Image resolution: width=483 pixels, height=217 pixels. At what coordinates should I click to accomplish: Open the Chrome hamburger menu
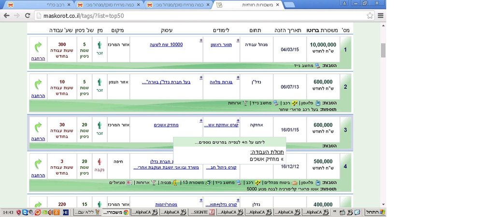coord(381,15)
